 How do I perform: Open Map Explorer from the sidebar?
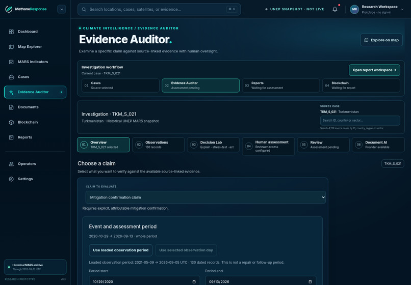[35, 47]
